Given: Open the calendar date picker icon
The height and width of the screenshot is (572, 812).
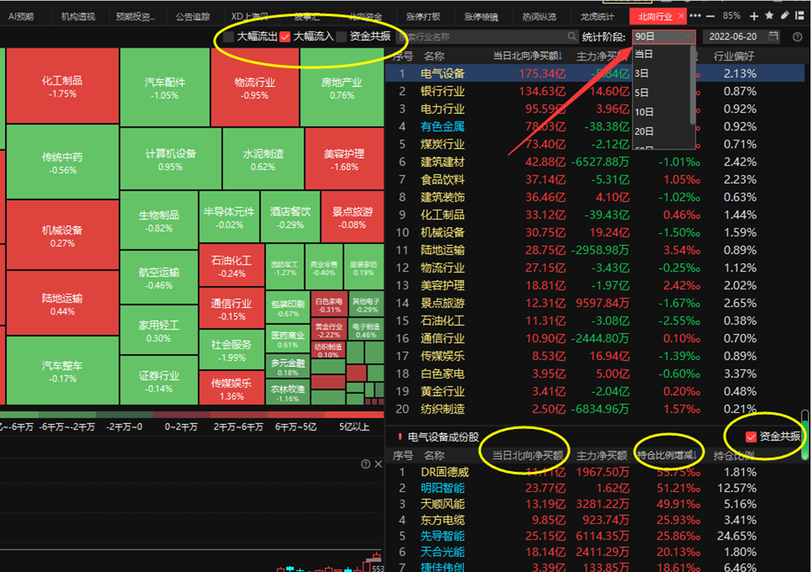Looking at the screenshot, I should click(x=773, y=36).
